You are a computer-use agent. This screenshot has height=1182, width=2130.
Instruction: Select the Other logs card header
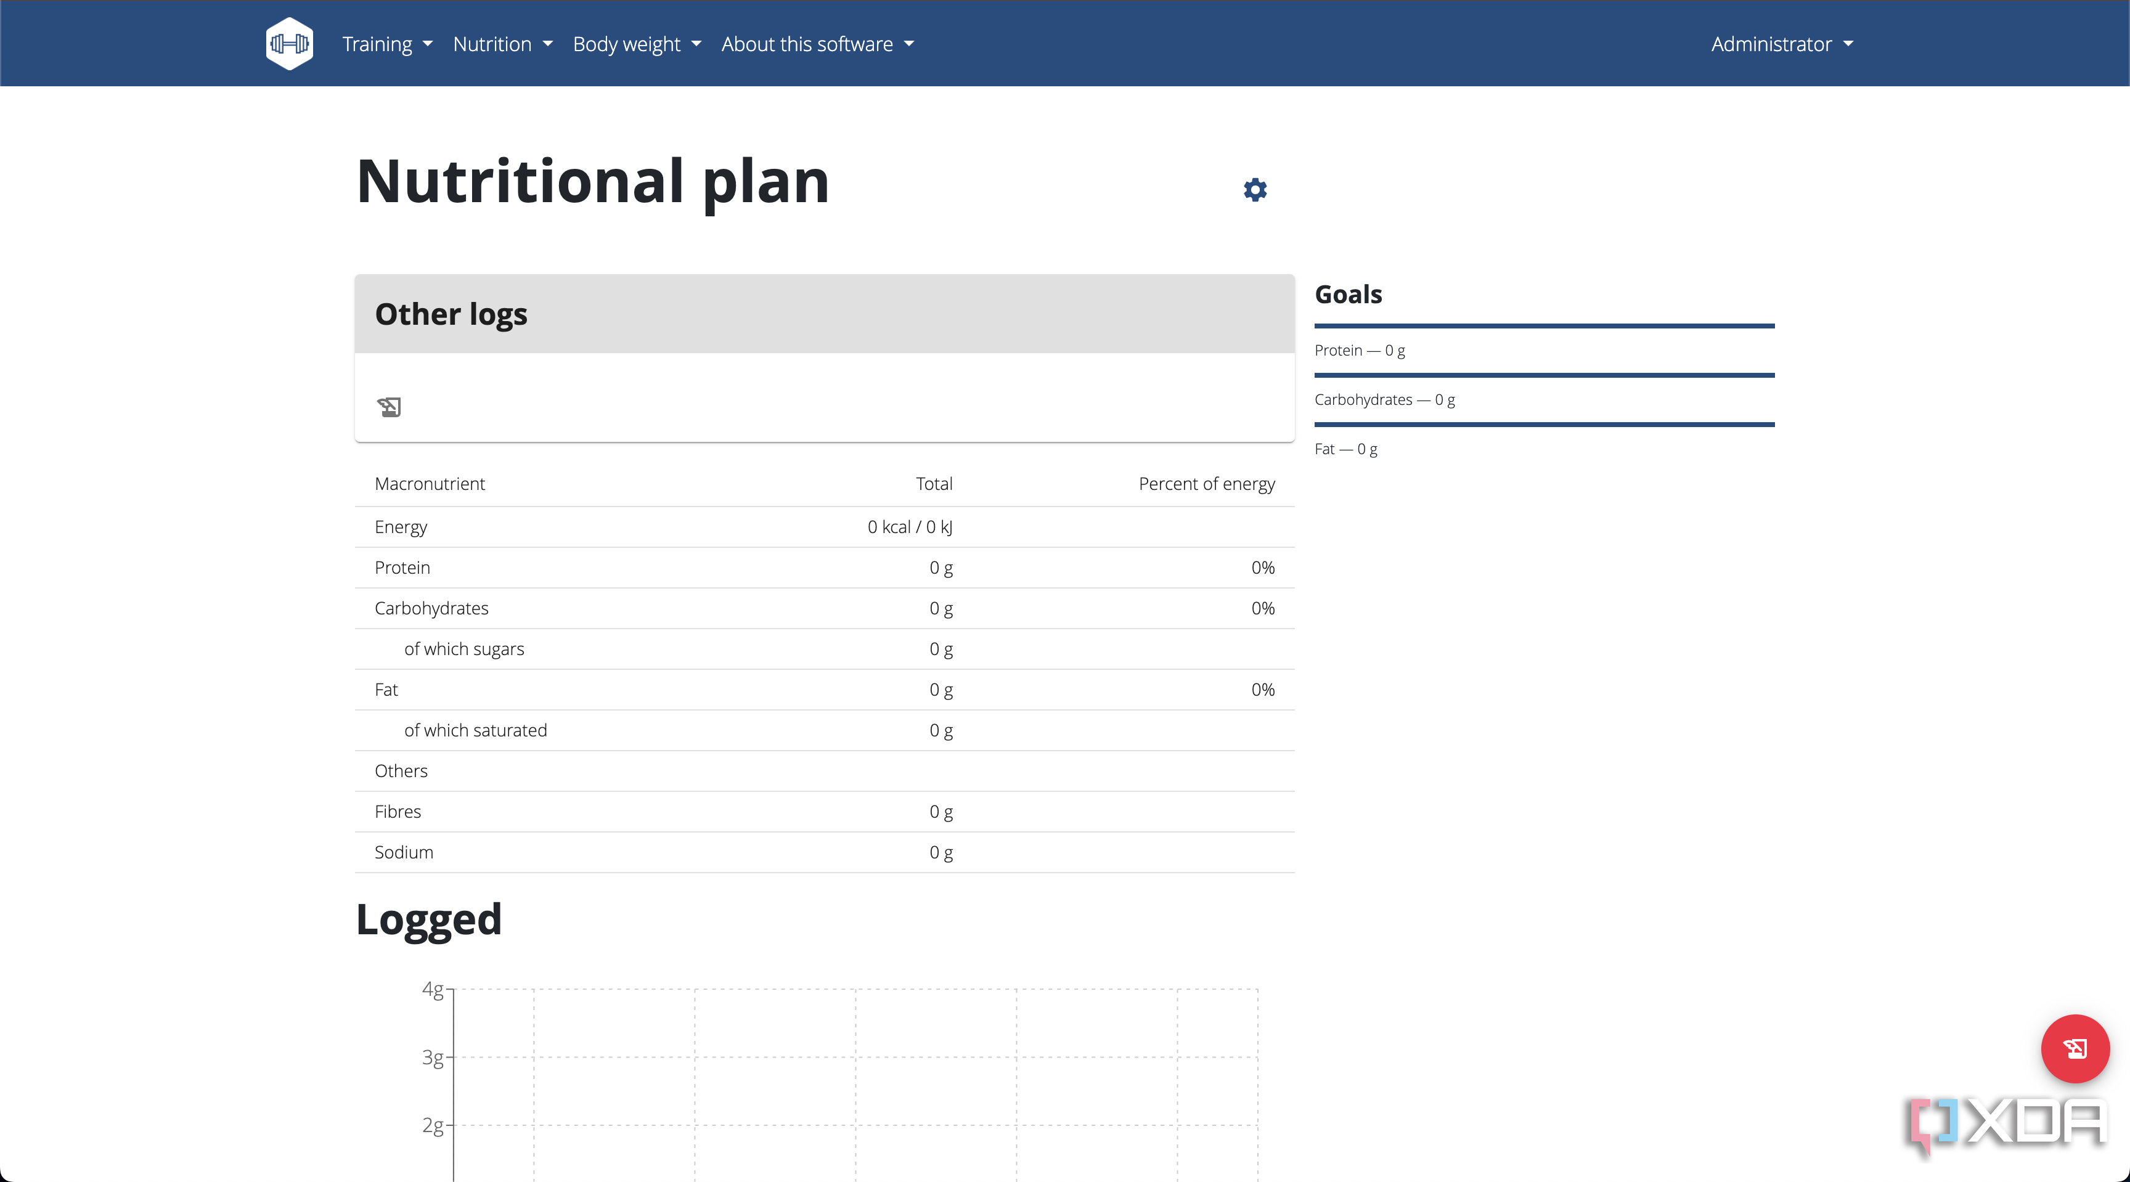(x=825, y=314)
